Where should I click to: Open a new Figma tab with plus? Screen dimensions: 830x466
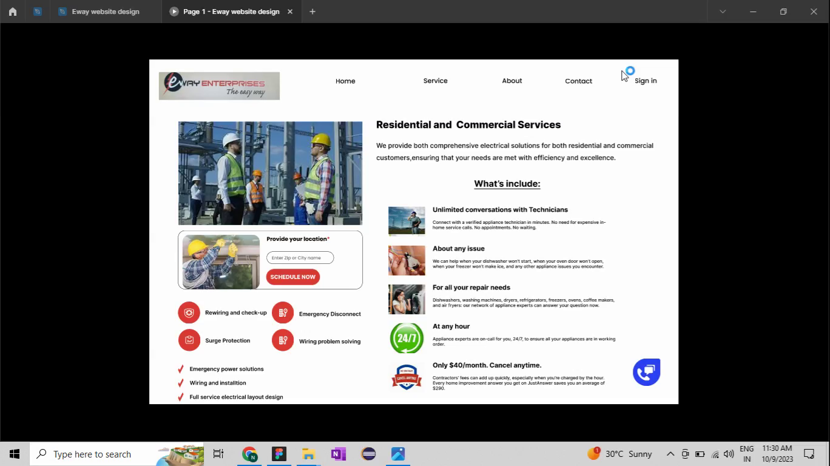(x=312, y=12)
